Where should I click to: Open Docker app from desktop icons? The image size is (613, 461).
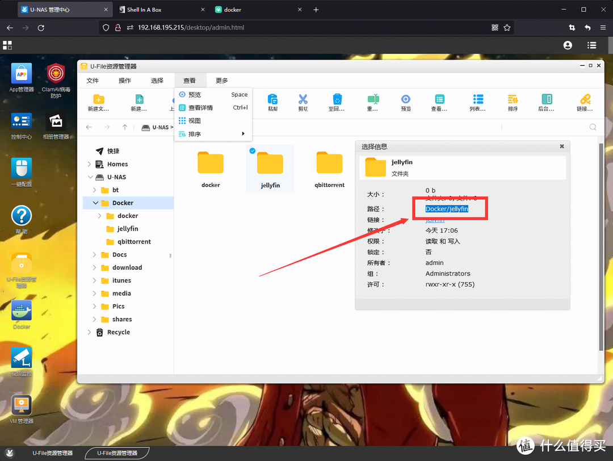22,311
